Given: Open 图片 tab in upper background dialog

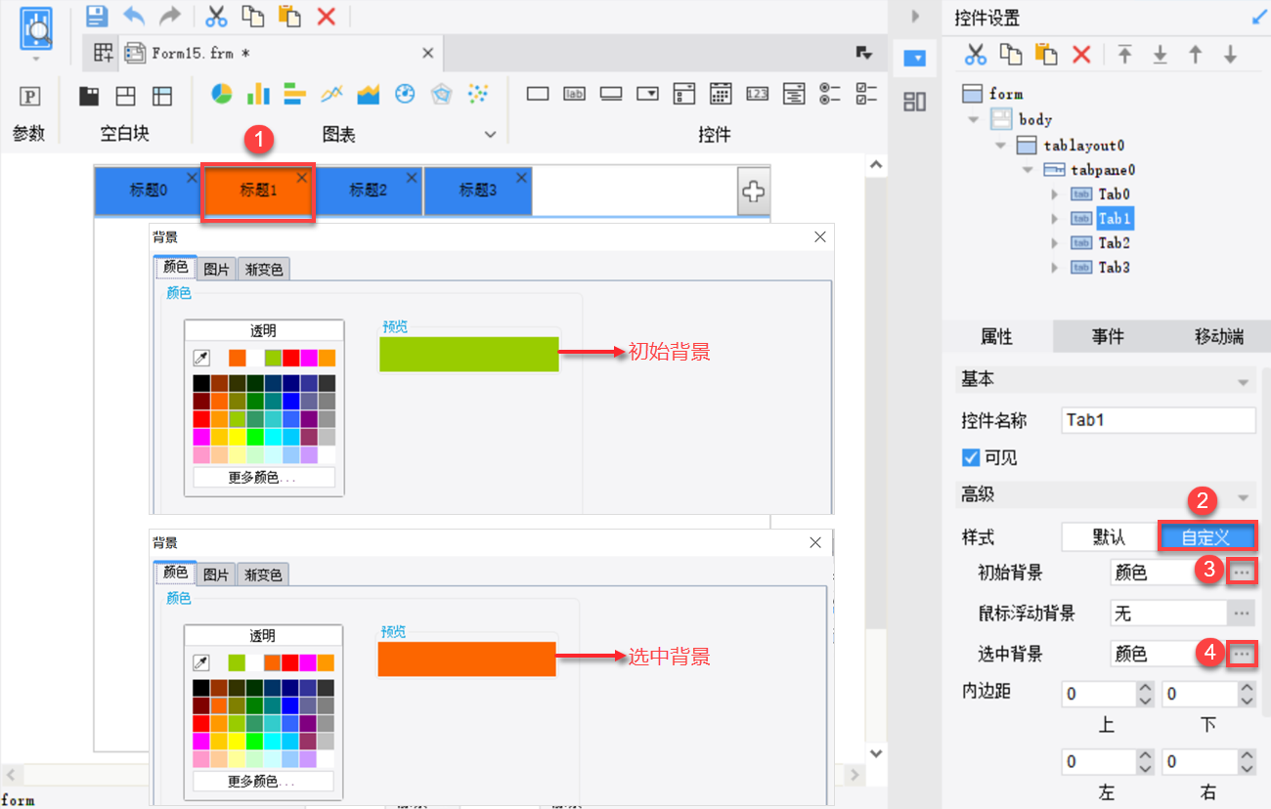Looking at the screenshot, I should tap(216, 269).
